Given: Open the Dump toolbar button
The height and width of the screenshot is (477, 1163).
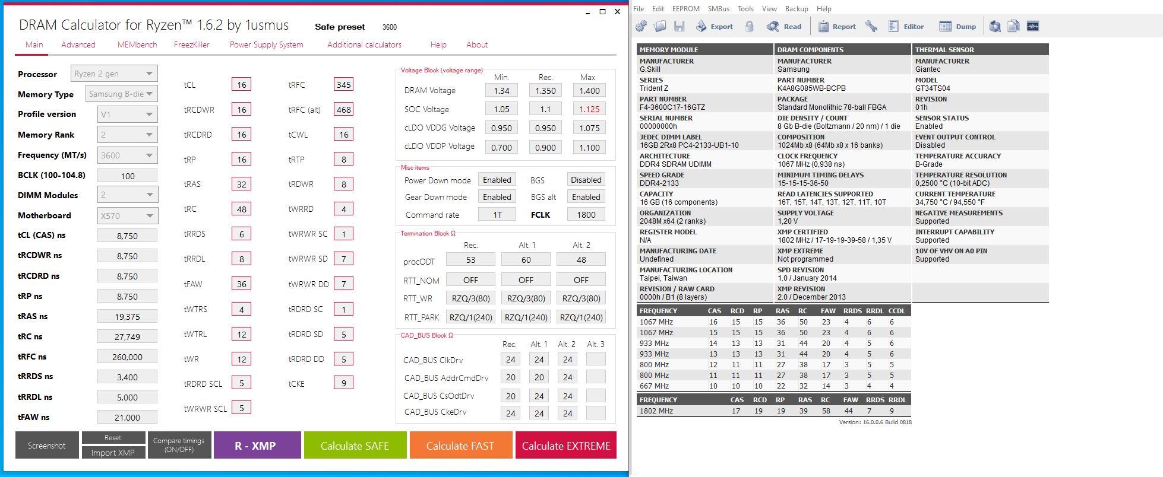Looking at the screenshot, I should 957,26.
